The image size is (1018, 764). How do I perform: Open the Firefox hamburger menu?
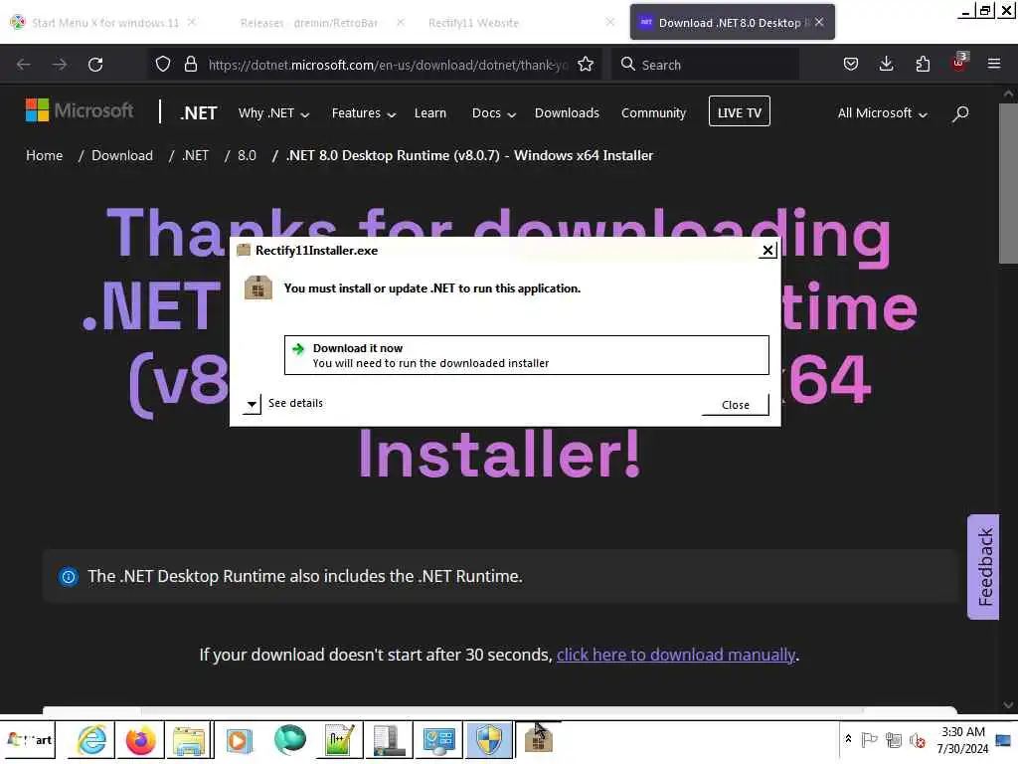click(x=994, y=65)
